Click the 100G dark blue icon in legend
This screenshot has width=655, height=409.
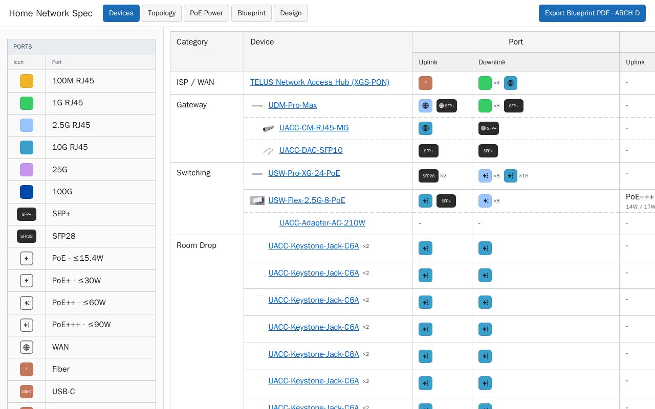pos(27,192)
